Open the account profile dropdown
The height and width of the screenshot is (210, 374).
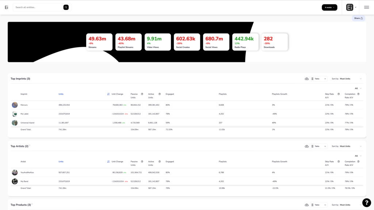(351, 7)
